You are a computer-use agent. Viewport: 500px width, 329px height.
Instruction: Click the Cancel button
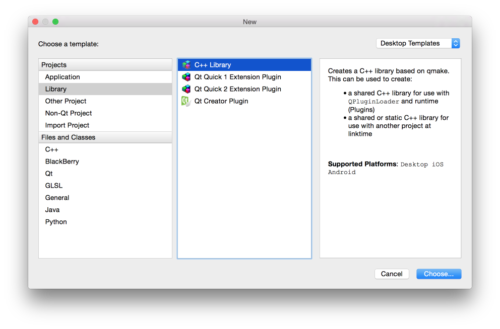pos(392,274)
